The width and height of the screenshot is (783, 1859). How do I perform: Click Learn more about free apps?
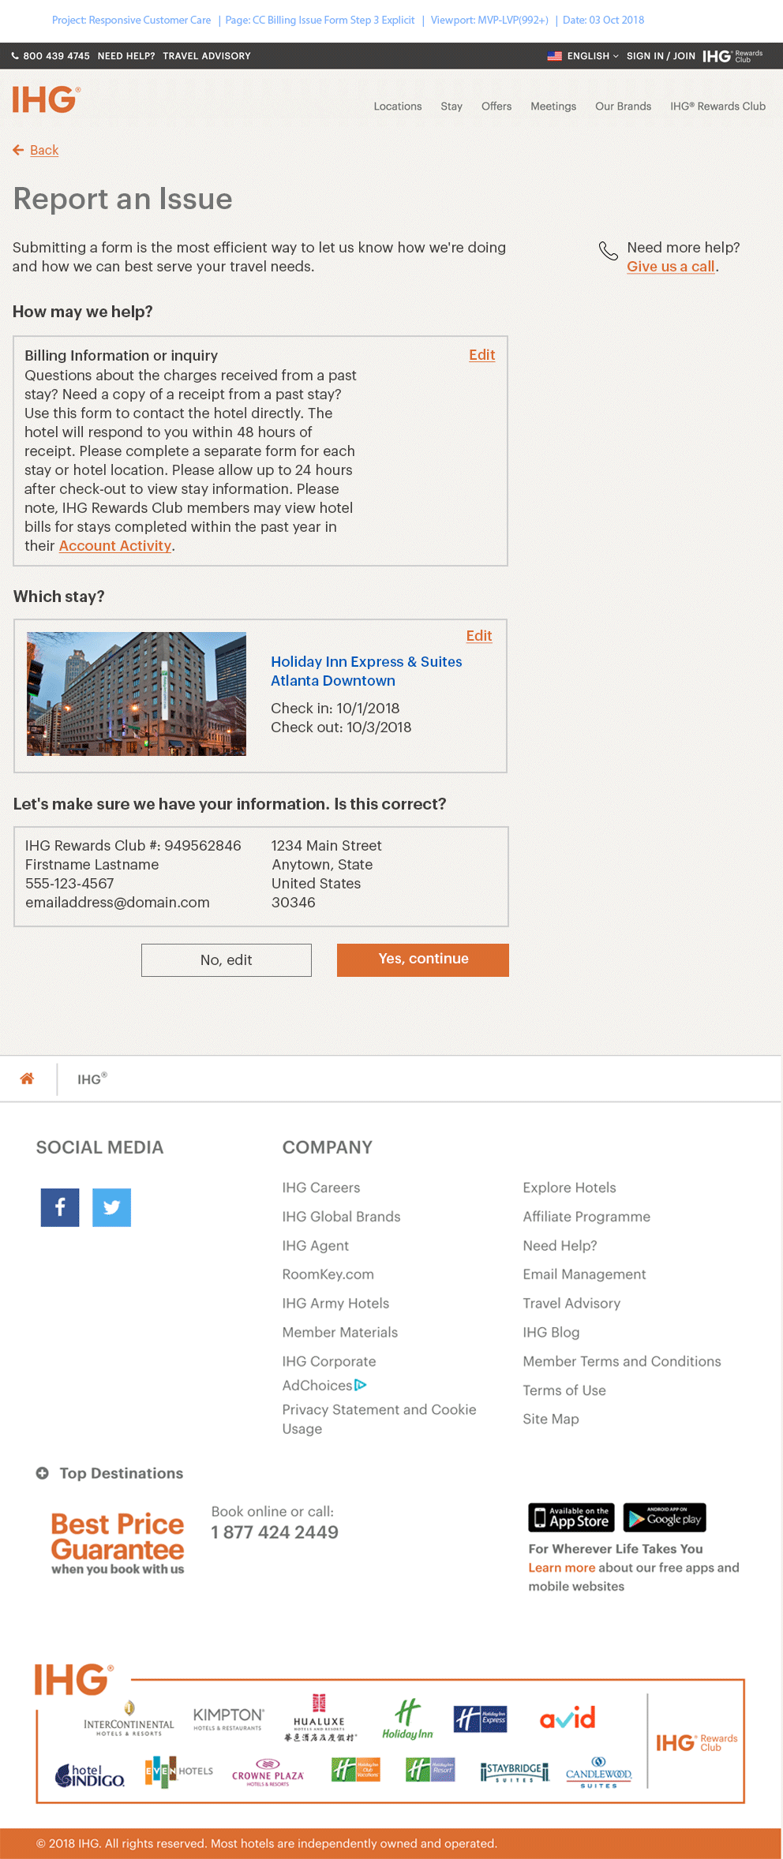[562, 1567]
